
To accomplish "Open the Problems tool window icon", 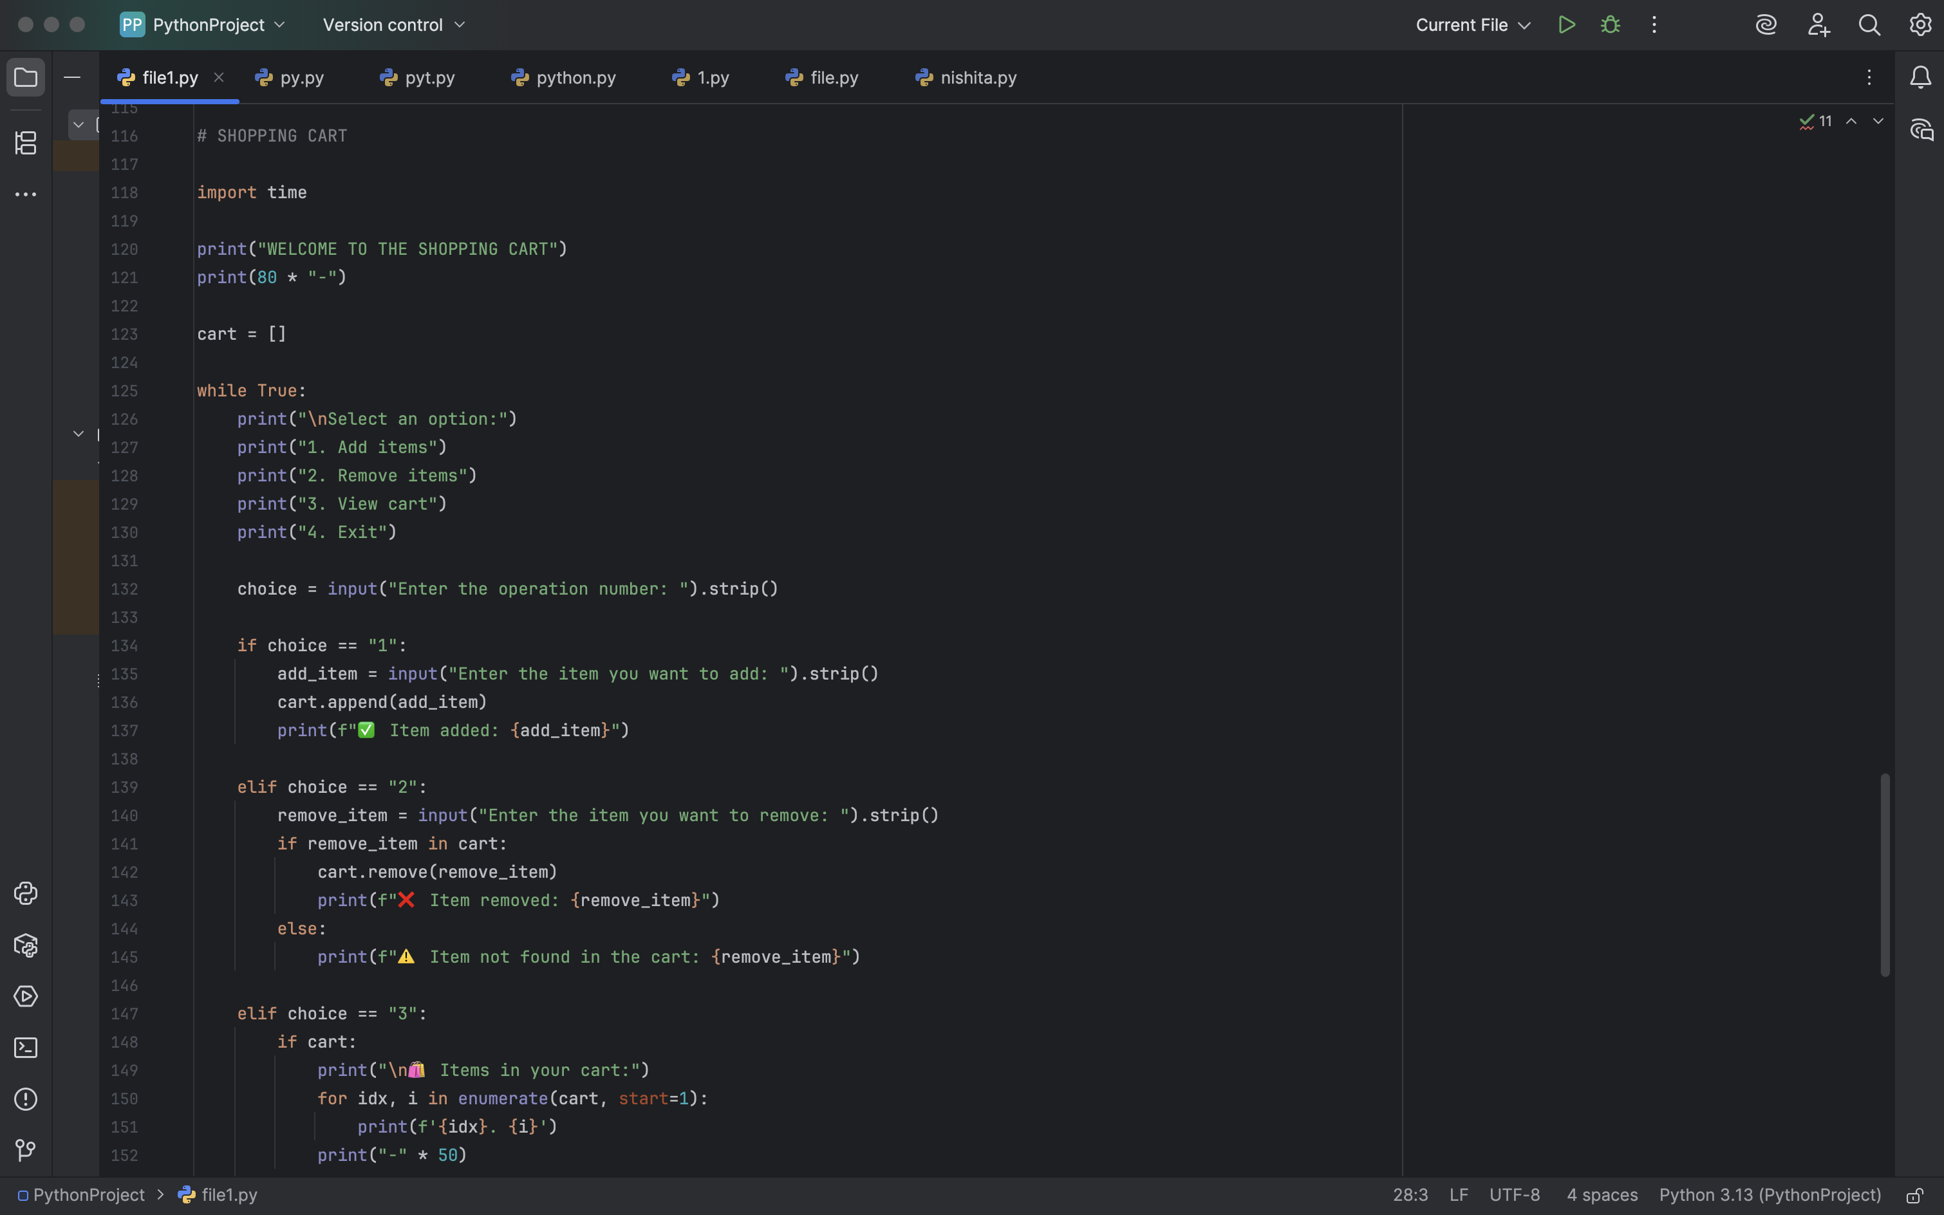I will [x=26, y=1099].
